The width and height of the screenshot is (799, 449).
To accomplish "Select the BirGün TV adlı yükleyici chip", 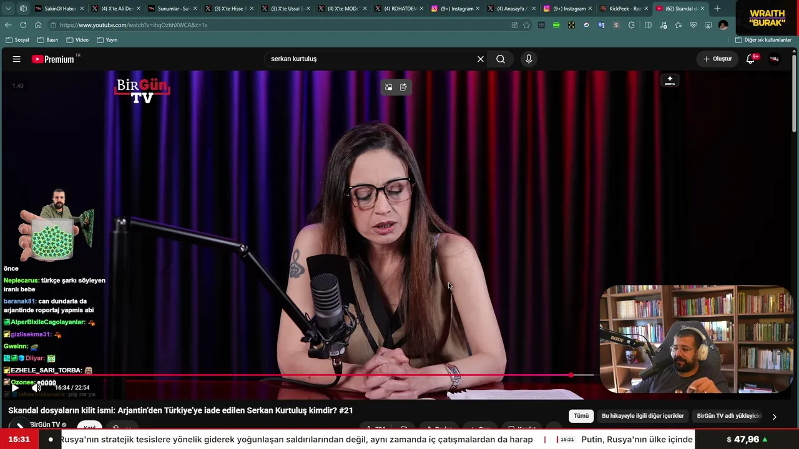I will pyautogui.click(x=729, y=416).
